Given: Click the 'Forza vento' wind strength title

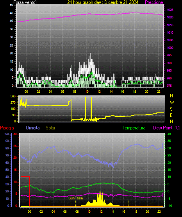Looking at the screenshot, I should (x=25, y=2).
